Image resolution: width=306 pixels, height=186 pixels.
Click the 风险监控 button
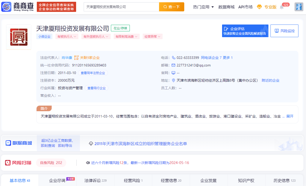point(284,31)
